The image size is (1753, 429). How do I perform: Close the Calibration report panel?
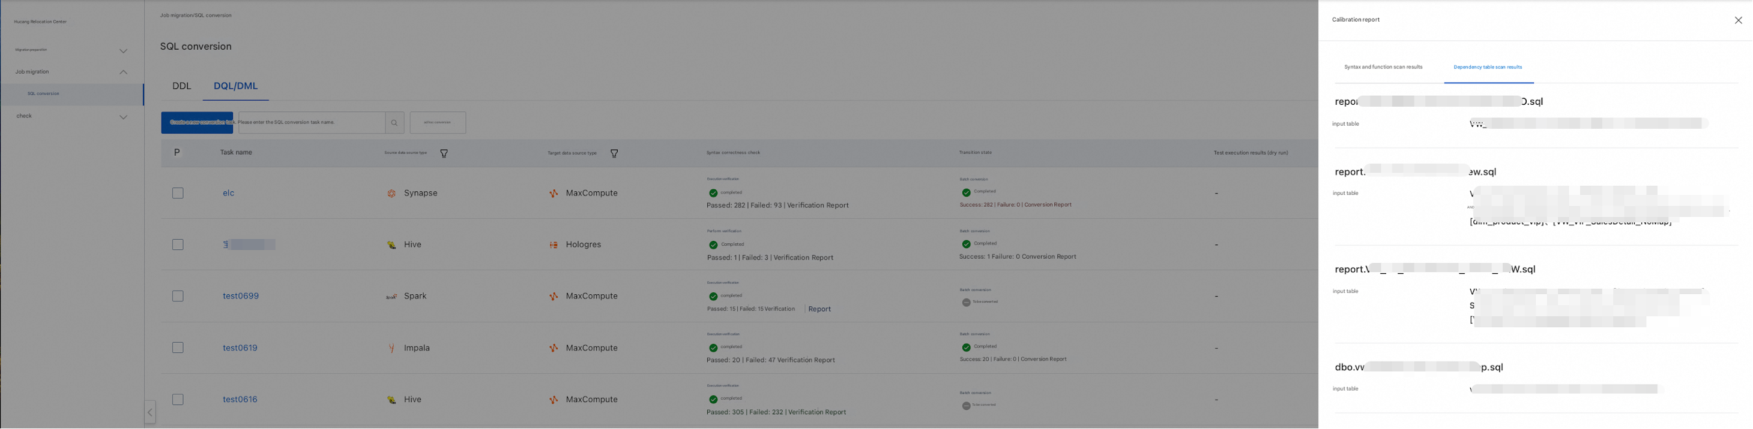1738,20
